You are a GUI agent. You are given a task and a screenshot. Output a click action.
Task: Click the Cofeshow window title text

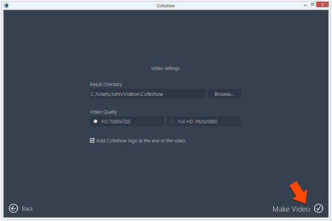166,6
